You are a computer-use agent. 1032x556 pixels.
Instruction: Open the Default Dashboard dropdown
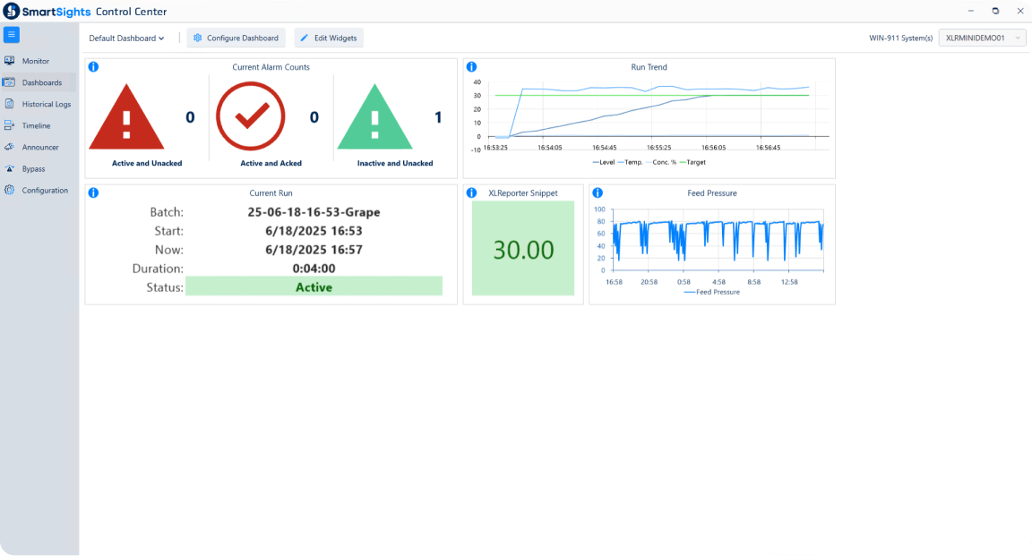pyautogui.click(x=125, y=38)
